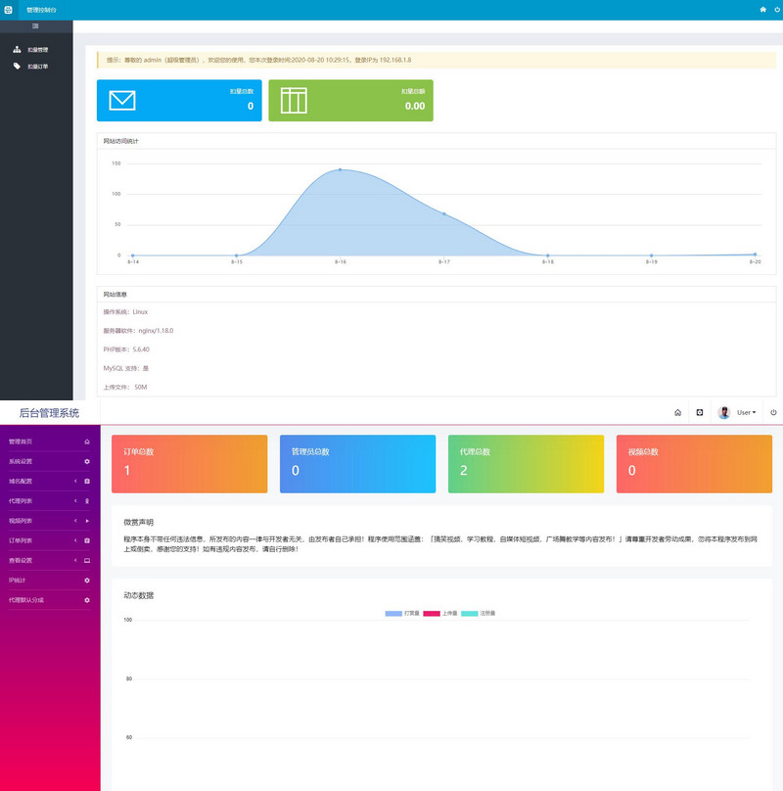783x791 pixels.
Task: Open the 扣量管理 menu item
Action: click(x=38, y=50)
